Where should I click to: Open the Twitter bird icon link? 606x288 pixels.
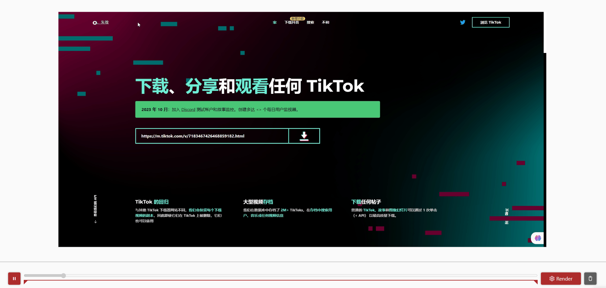[462, 22]
